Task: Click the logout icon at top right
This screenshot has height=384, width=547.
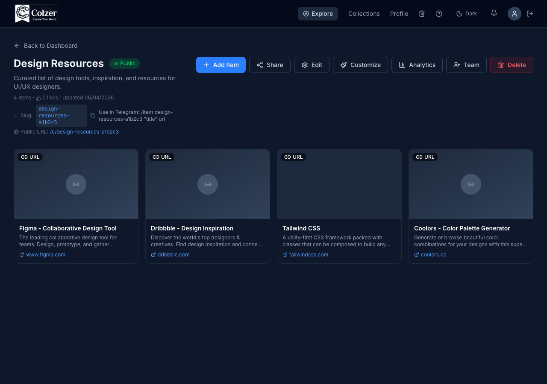Action: [530, 14]
